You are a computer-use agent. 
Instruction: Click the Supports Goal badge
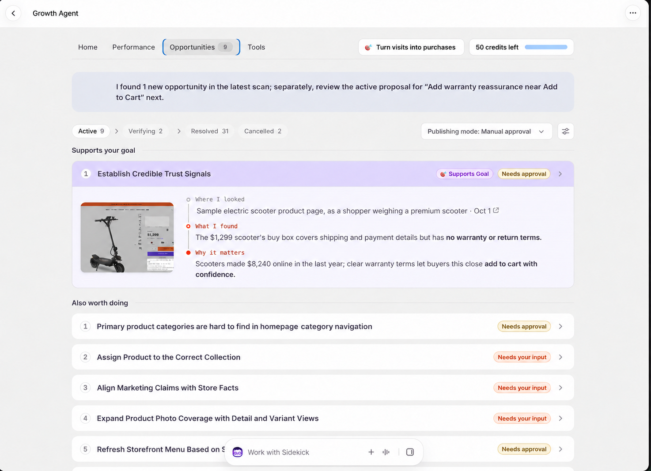pos(465,174)
